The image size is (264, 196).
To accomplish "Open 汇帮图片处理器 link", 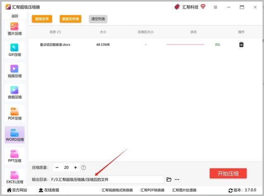I will tap(184, 190).
